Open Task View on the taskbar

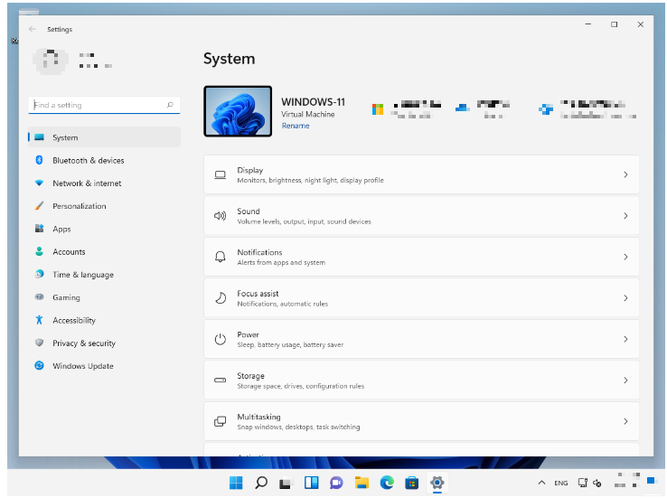tap(285, 484)
